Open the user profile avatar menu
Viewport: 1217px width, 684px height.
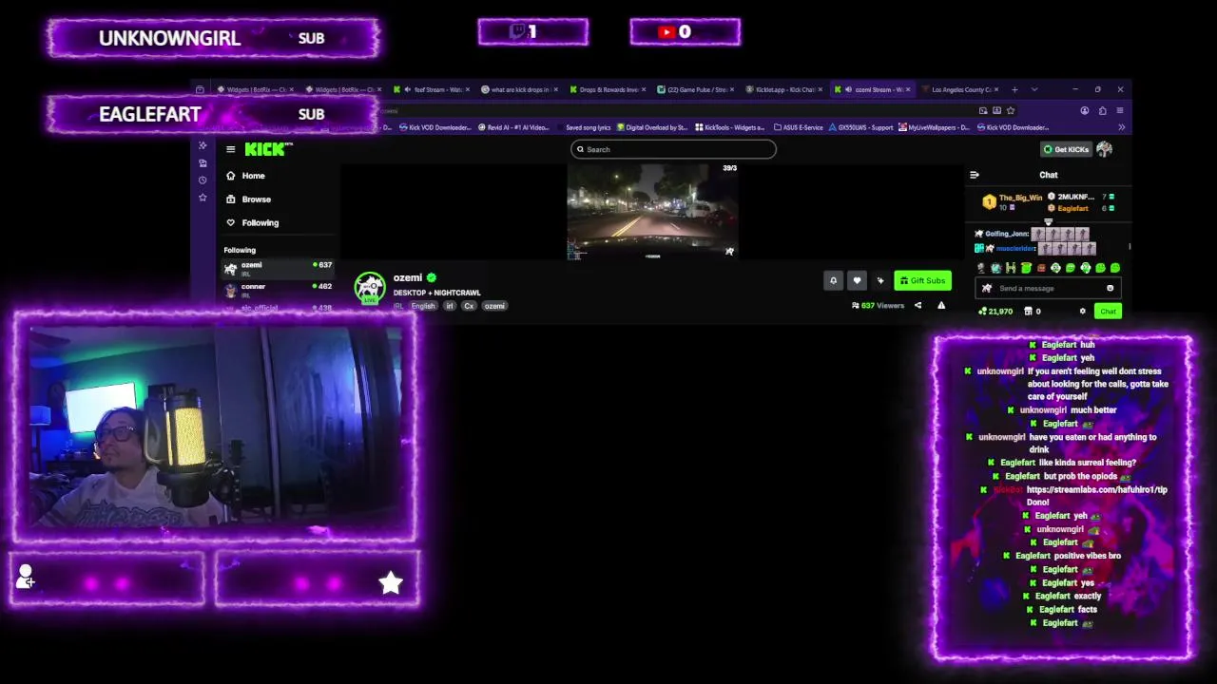(x=1104, y=149)
